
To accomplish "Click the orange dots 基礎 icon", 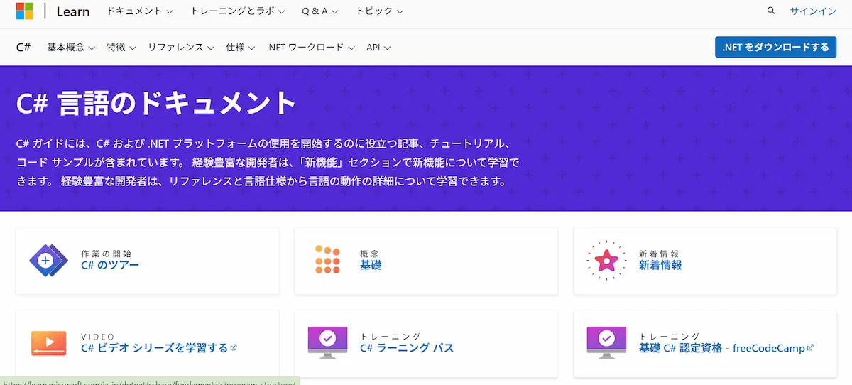I will point(327,260).
